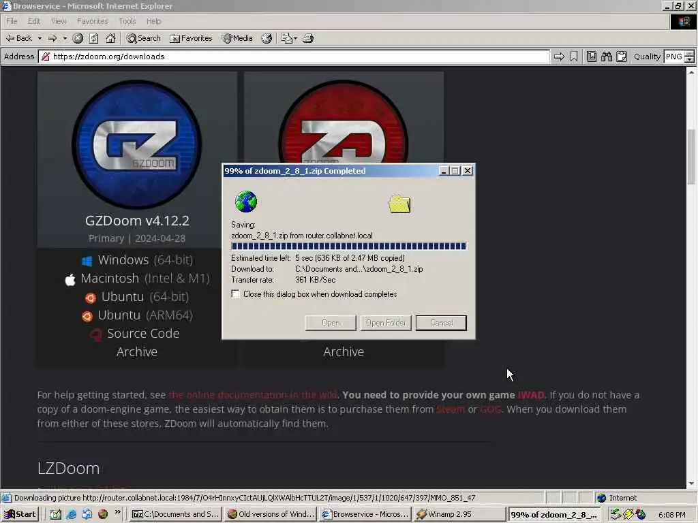
Task: Click the Archive link under ZDoom
Action: coord(344,352)
